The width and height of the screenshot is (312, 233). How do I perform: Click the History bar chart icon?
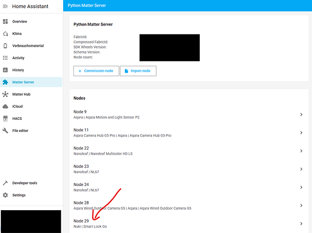6,70
